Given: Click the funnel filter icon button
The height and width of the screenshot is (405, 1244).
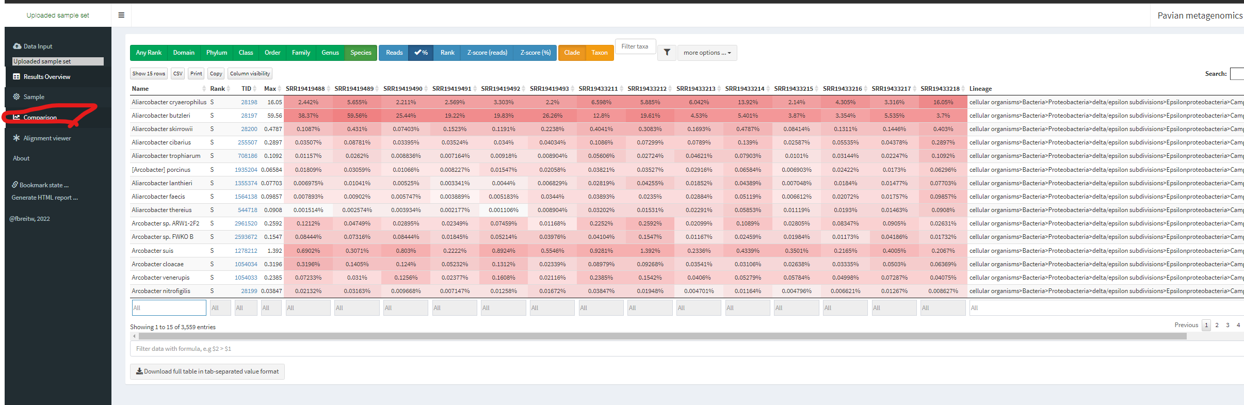Looking at the screenshot, I should point(667,53).
